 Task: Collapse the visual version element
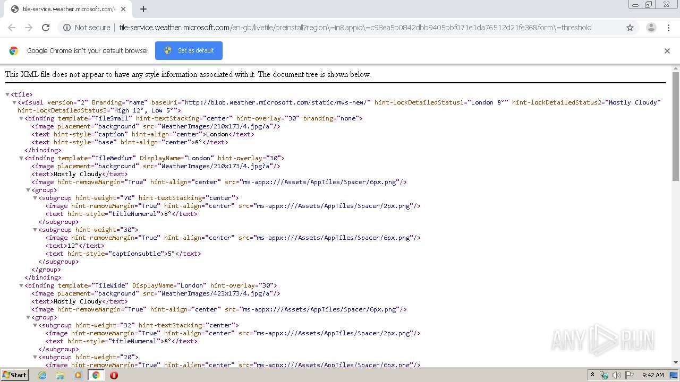(14, 102)
